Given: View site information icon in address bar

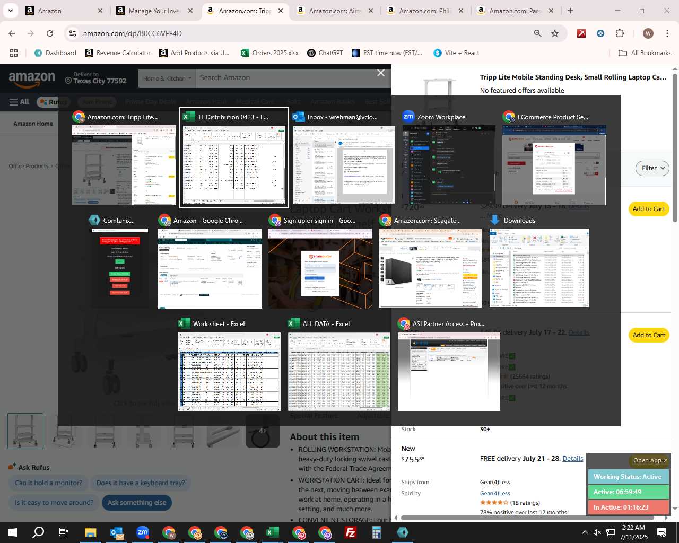Looking at the screenshot, I should coord(73,33).
